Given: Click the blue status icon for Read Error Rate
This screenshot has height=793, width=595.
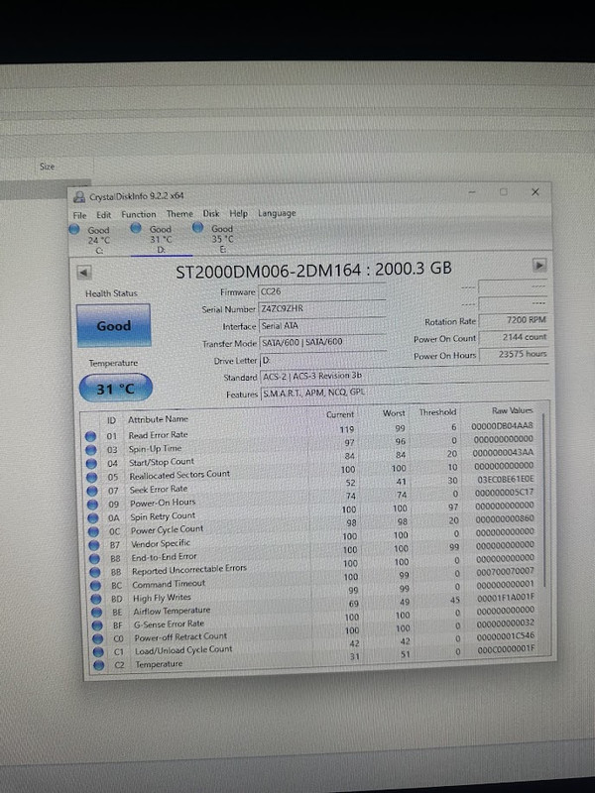Looking at the screenshot, I should (x=90, y=436).
